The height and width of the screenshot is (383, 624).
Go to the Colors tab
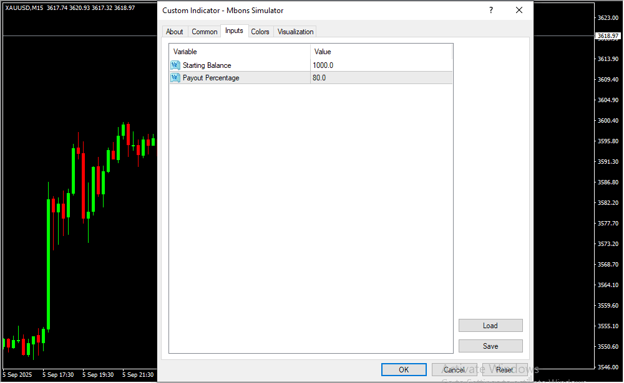coord(260,32)
